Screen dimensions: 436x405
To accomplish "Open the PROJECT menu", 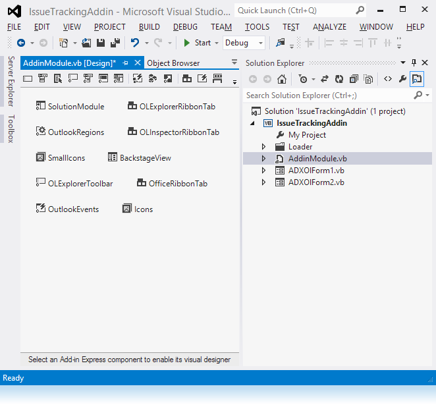I will pos(110,27).
